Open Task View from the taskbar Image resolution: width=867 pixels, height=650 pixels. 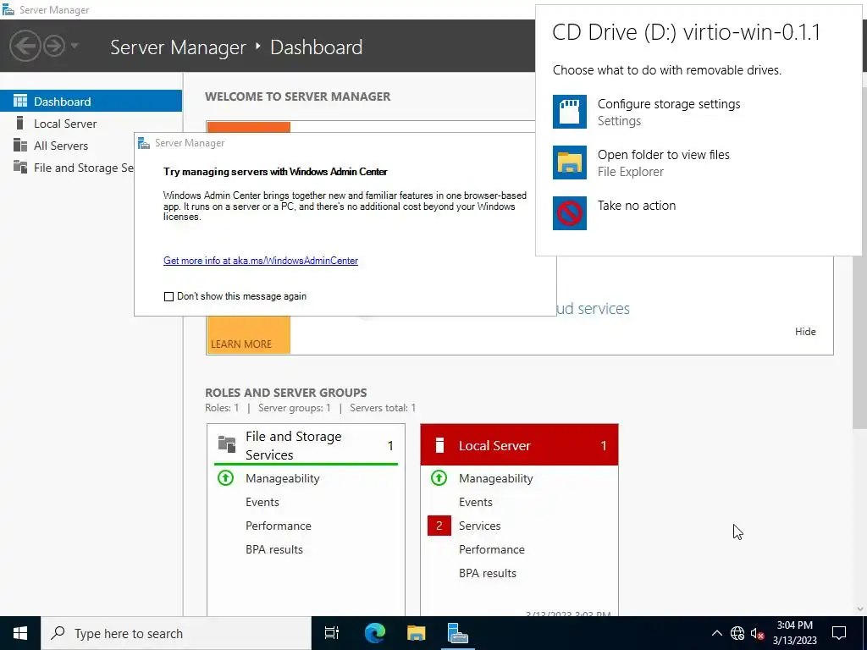pyautogui.click(x=332, y=633)
